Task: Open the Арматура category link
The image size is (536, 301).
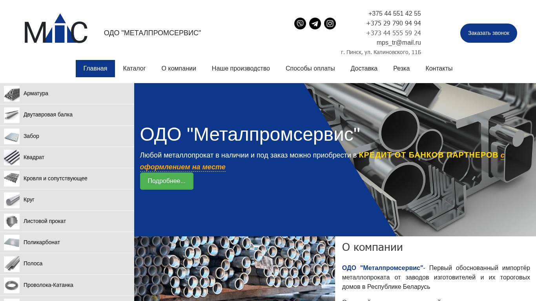Action: pyautogui.click(x=36, y=93)
